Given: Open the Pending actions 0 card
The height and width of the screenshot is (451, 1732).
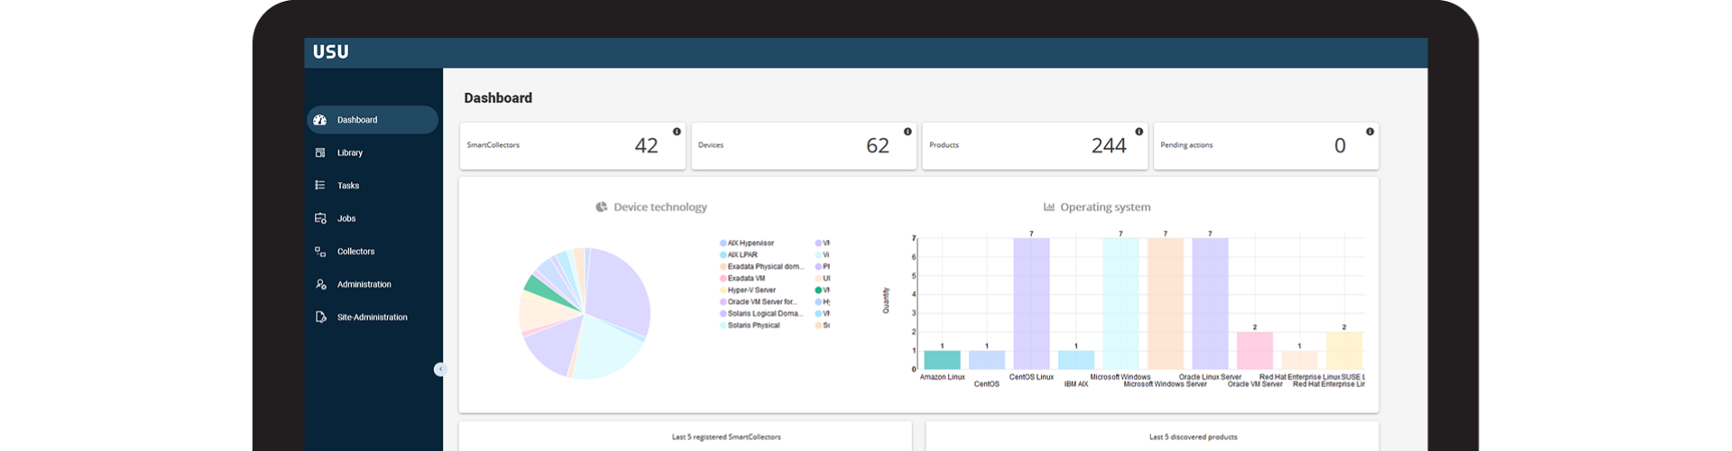Looking at the screenshot, I should click(x=1266, y=146).
